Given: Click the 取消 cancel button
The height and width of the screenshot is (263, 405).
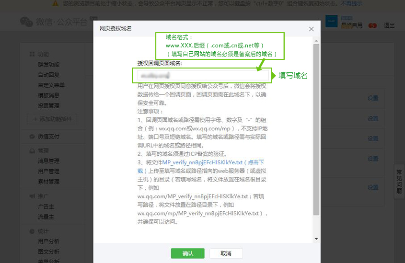Looking at the screenshot, I should tap(226, 253).
